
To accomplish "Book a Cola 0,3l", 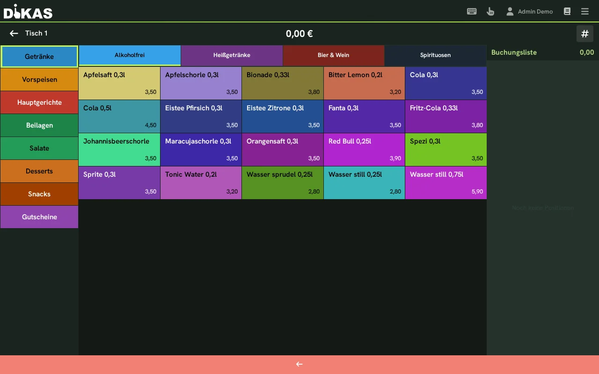I will point(446,83).
